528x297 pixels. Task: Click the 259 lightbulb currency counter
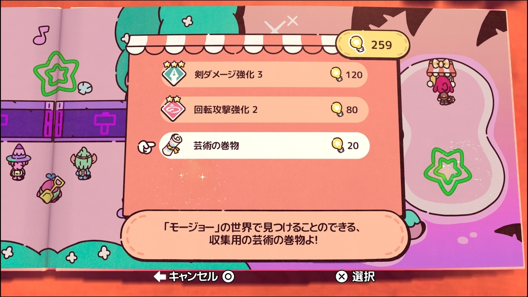tap(373, 44)
